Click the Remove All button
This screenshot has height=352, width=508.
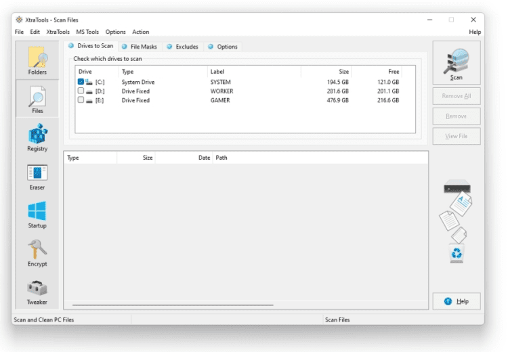coord(457,96)
